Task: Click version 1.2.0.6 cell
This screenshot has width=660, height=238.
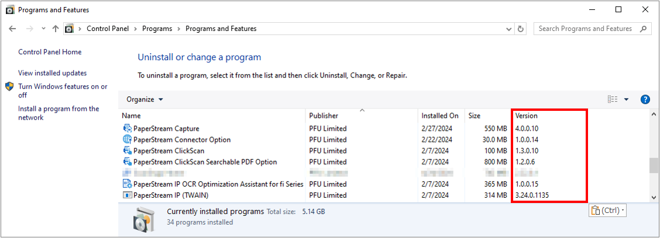Action: (x=525, y=162)
